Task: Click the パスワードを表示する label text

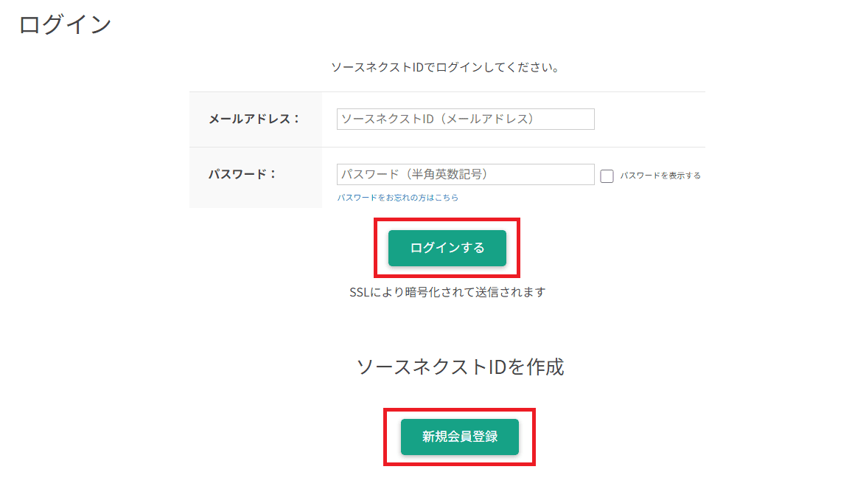Action: [660, 176]
